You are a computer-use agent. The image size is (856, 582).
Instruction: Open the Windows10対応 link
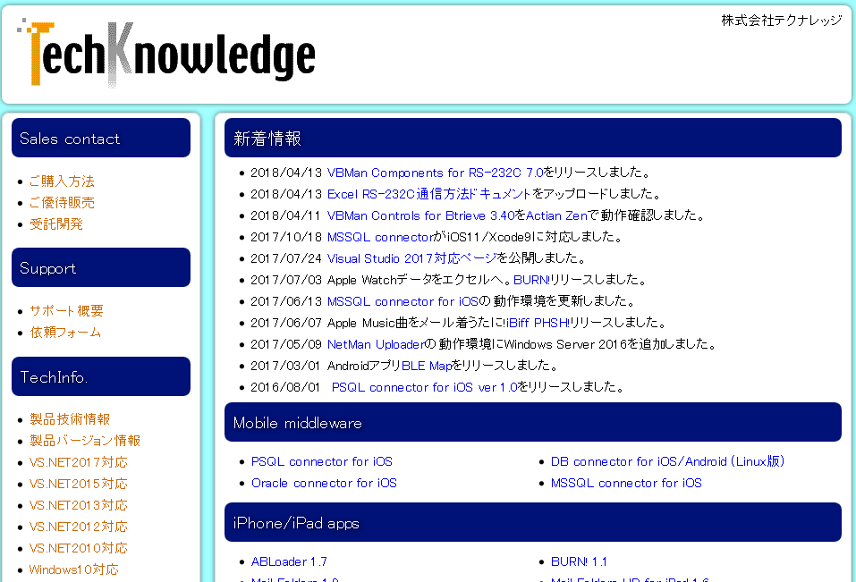click(73, 569)
